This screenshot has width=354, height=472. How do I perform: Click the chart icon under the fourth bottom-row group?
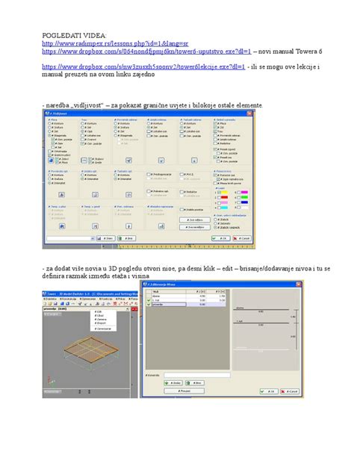pyautogui.click(x=161, y=226)
